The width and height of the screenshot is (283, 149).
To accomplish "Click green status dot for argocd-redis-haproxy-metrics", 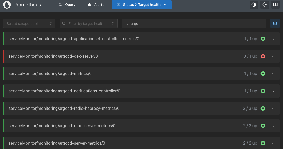I will click(263, 108).
